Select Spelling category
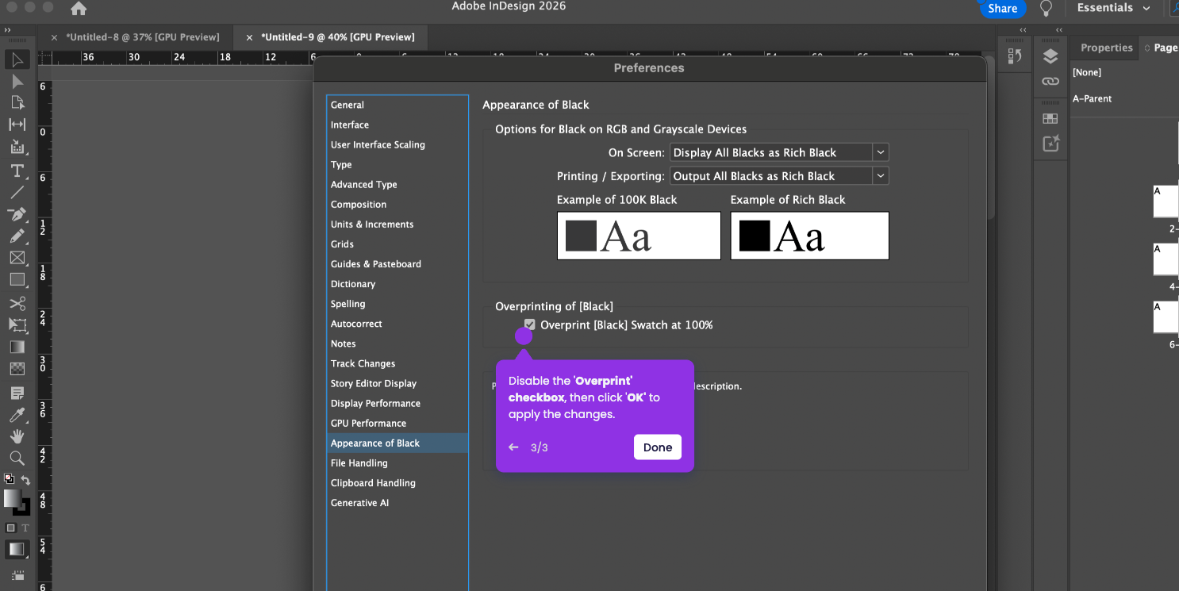Image resolution: width=1179 pixels, height=591 pixels. pyautogui.click(x=397, y=303)
